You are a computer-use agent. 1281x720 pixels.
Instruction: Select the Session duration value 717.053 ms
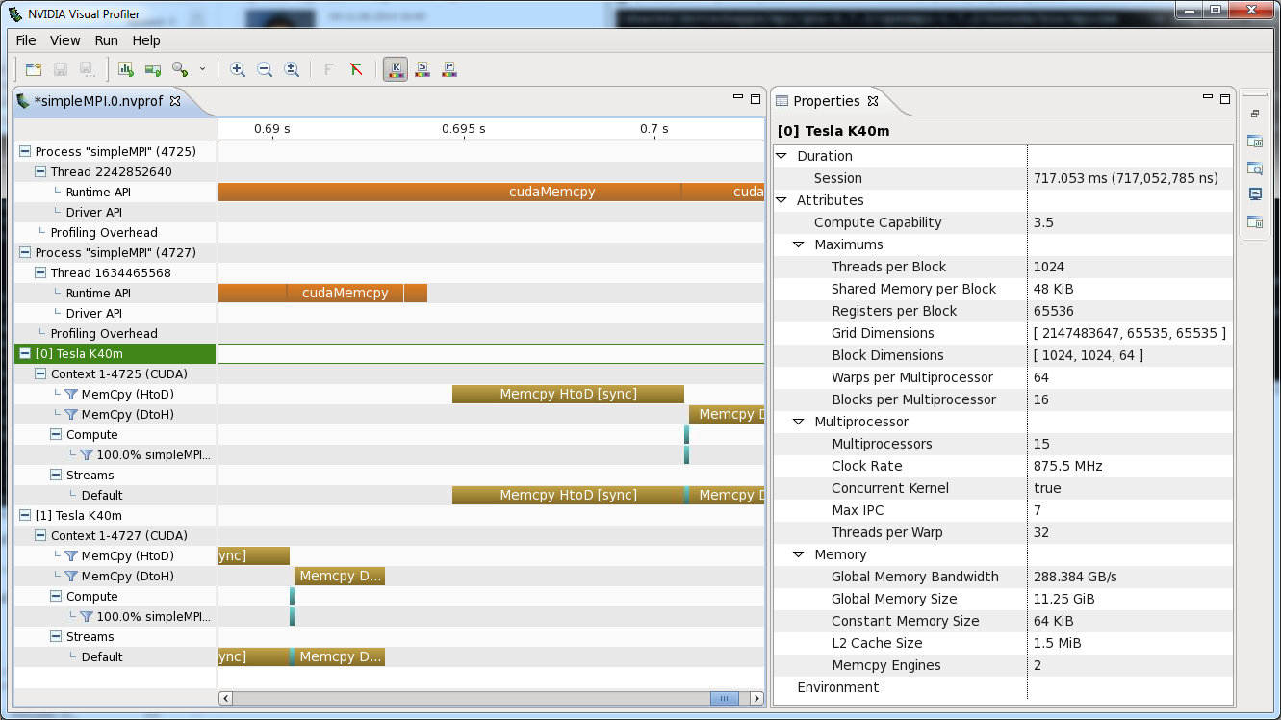(1126, 178)
